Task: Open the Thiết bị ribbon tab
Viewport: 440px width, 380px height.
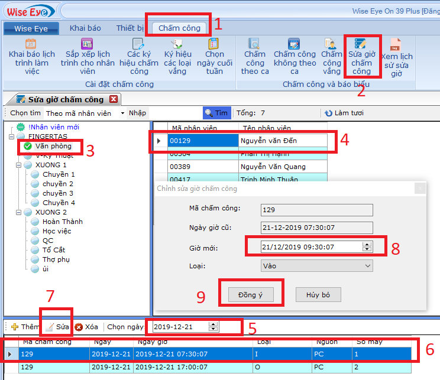Action: pyautogui.click(x=130, y=28)
